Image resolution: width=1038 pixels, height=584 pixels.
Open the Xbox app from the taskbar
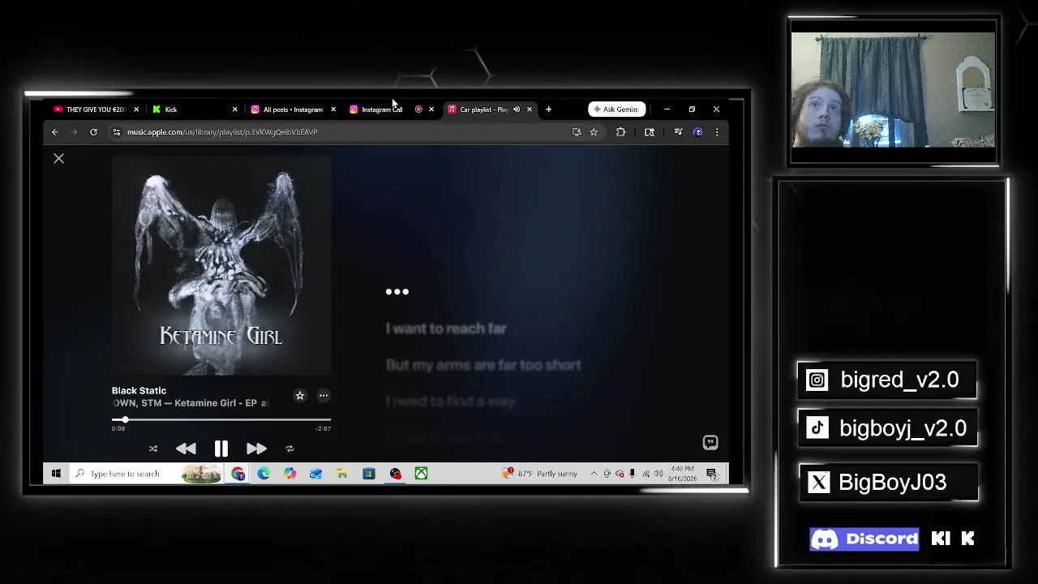click(421, 474)
